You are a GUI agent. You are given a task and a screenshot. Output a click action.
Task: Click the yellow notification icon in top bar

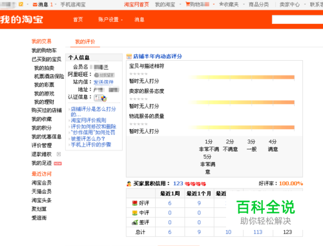21,4
